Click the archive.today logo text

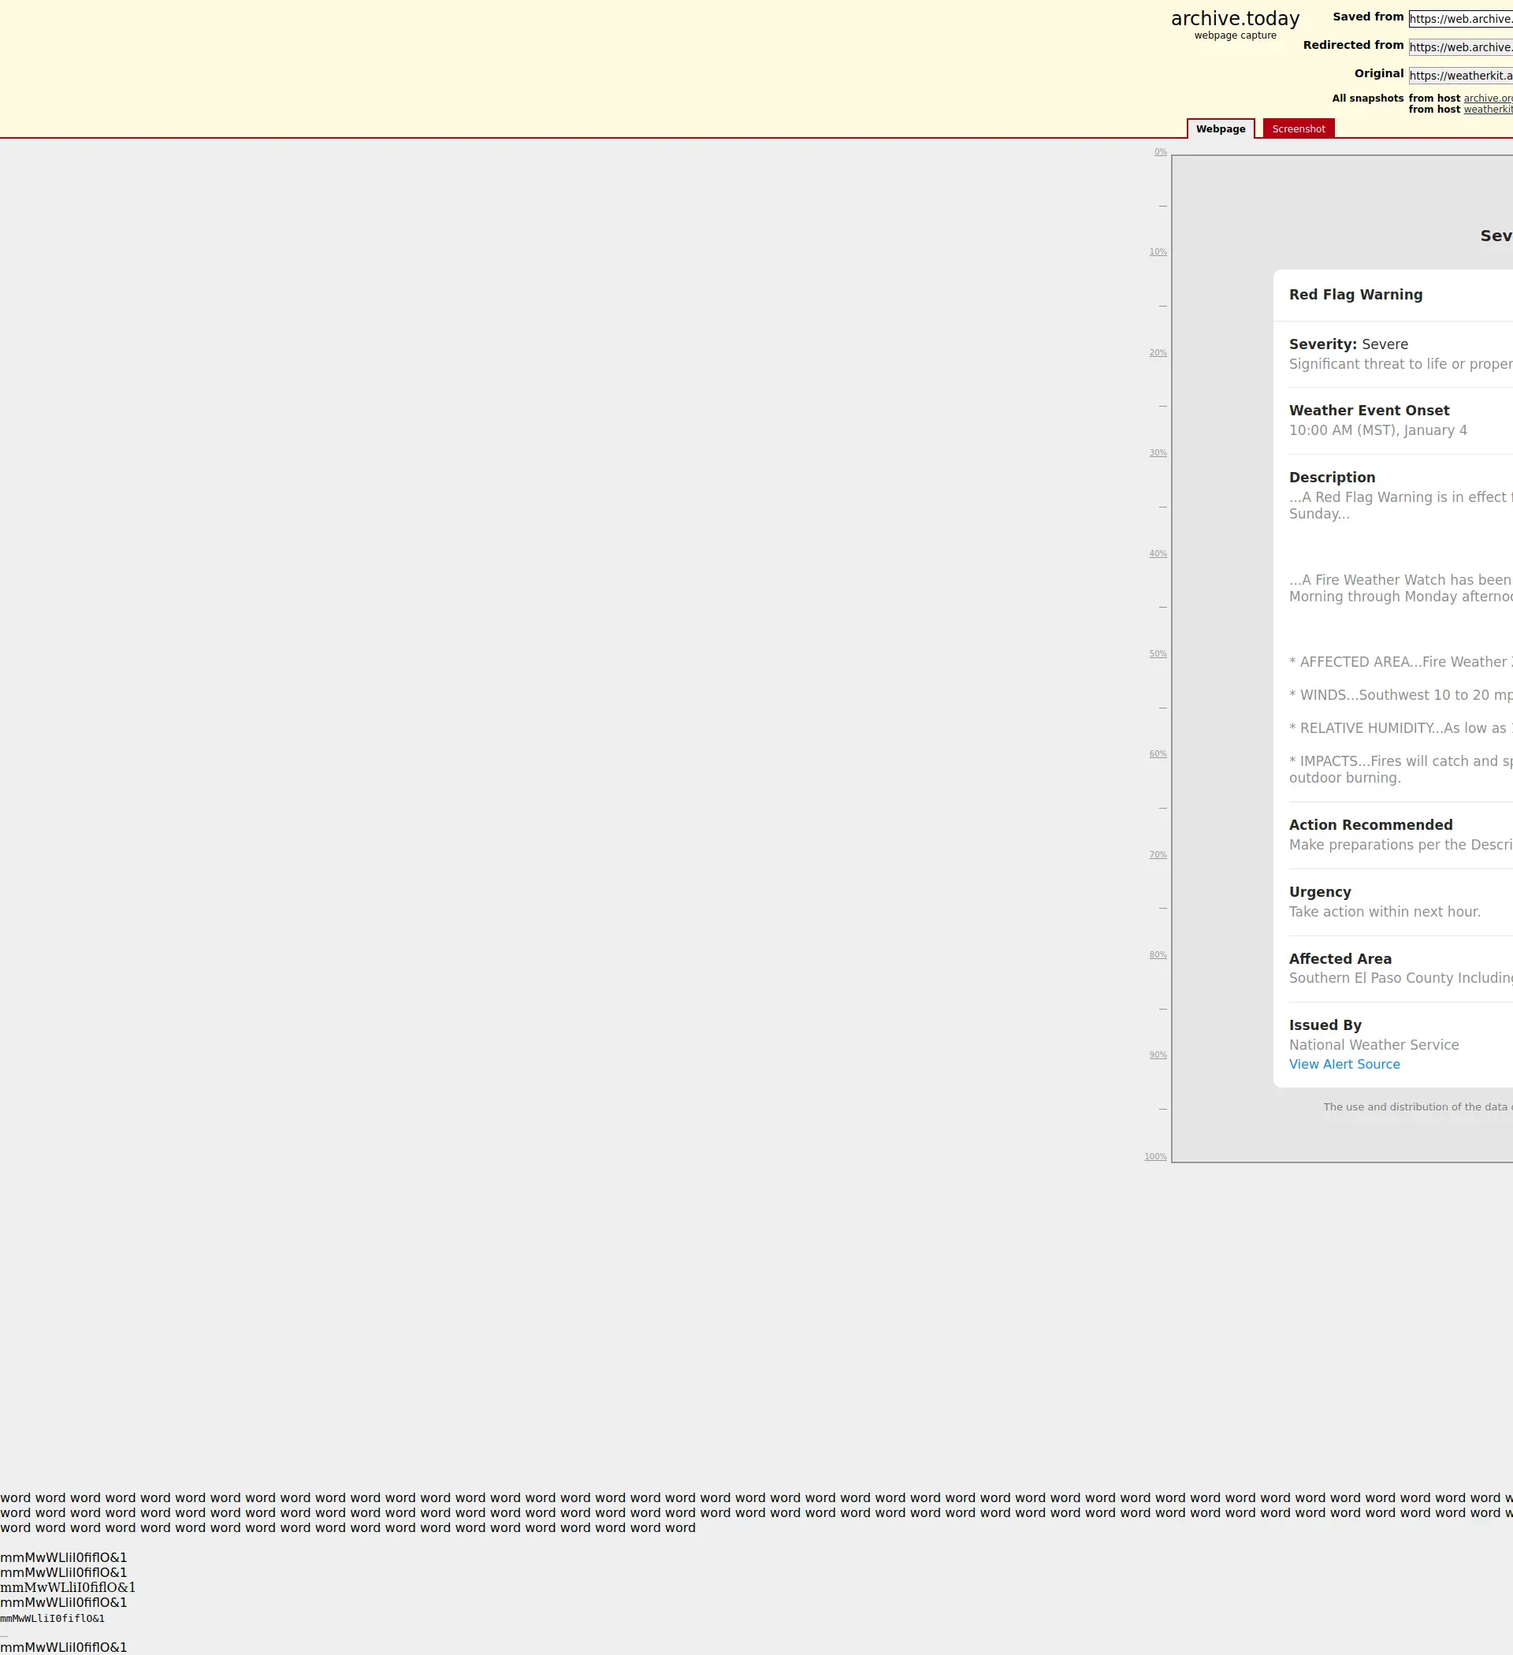tap(1235, 19)
